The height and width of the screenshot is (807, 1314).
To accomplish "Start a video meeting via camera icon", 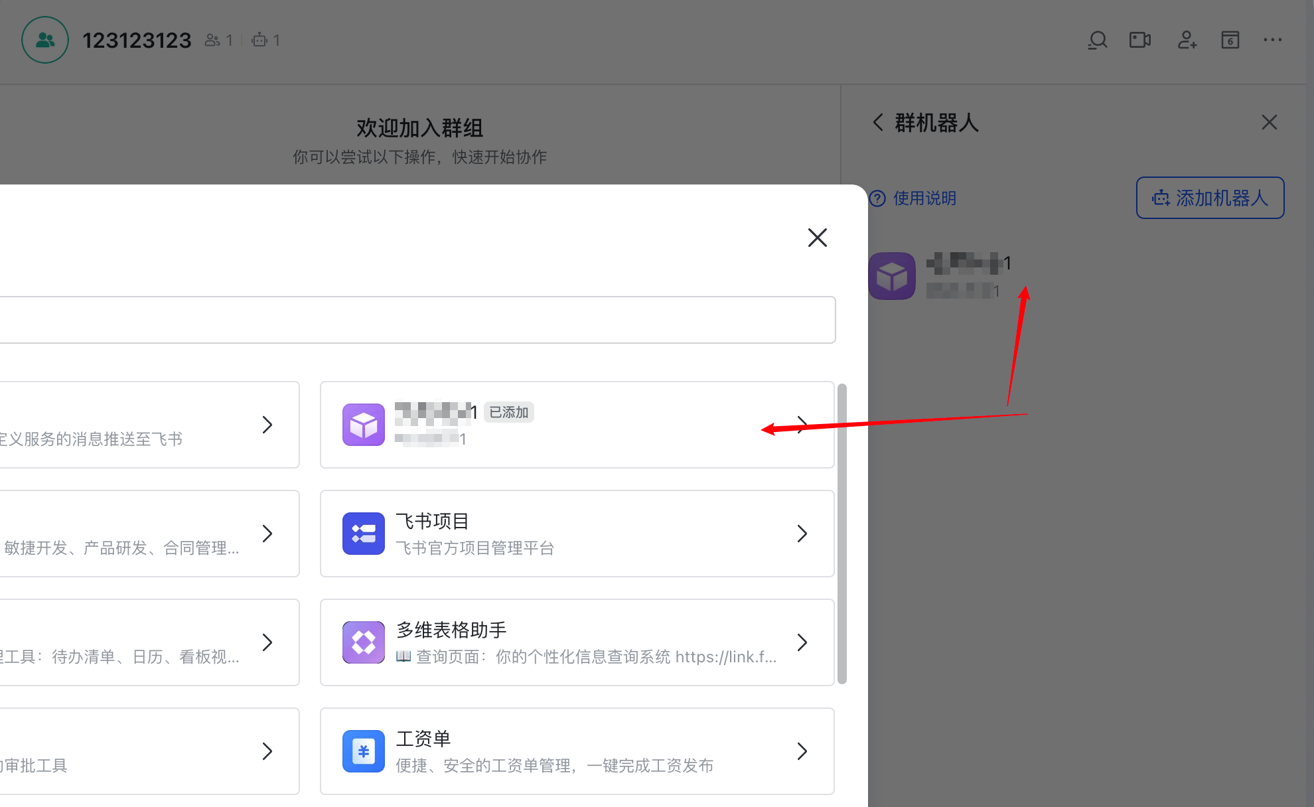I will pos(1140,40).
